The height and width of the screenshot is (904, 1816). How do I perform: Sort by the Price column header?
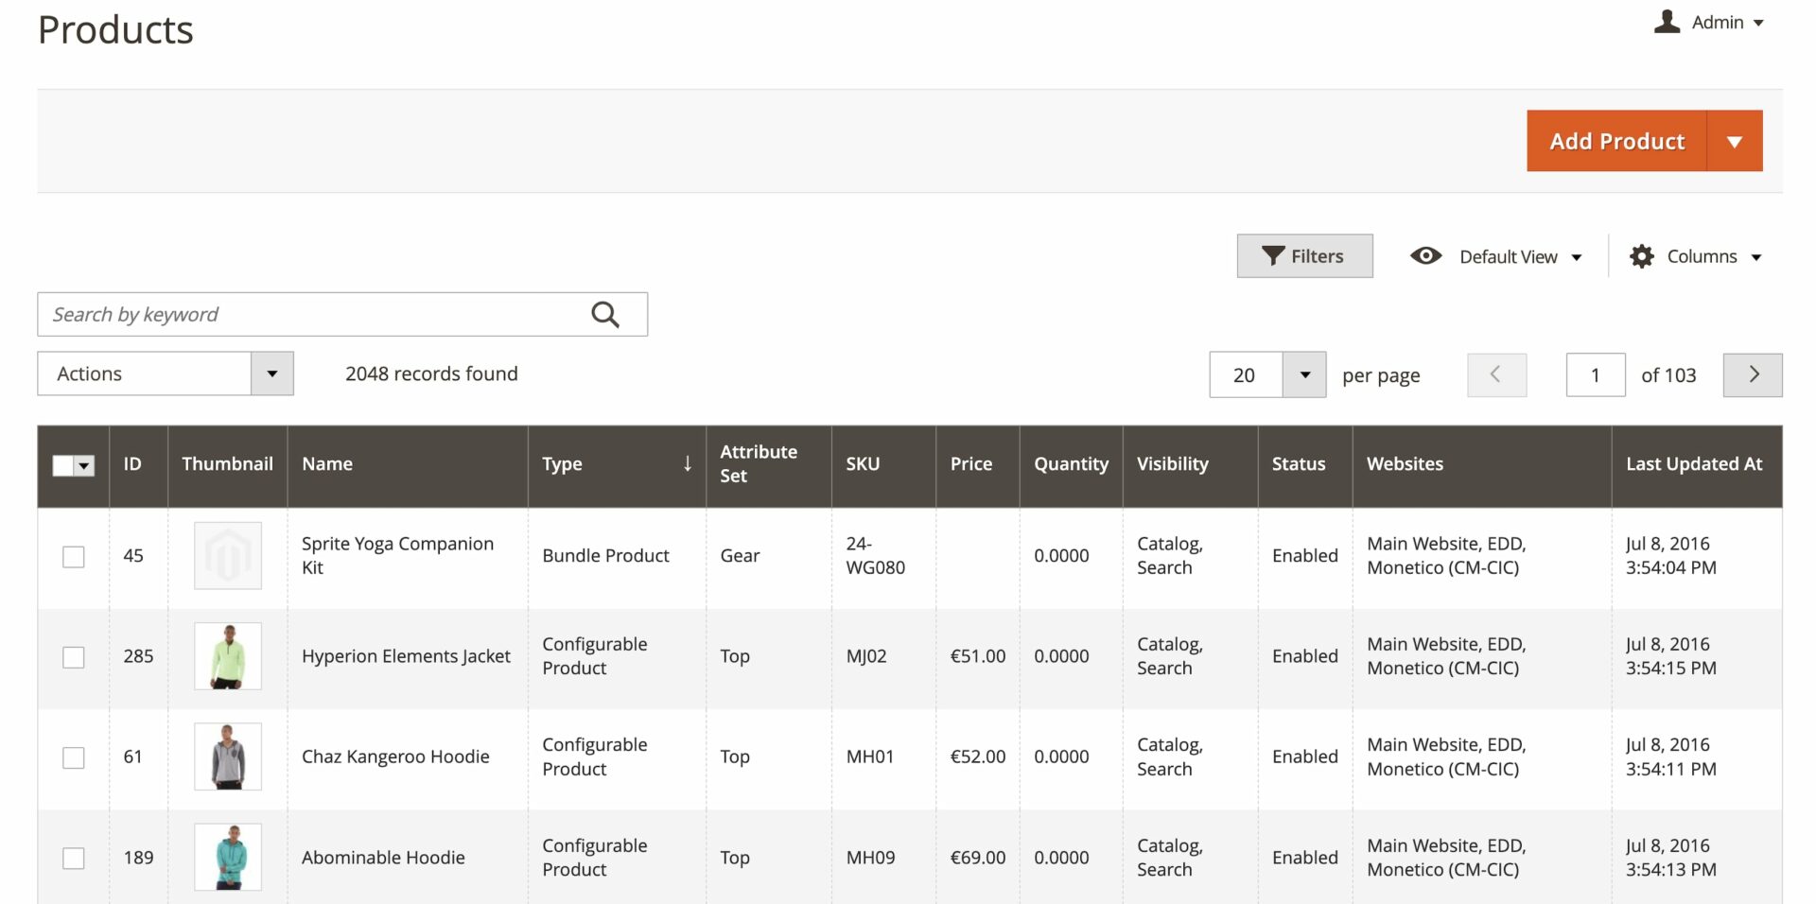[971, 464]
